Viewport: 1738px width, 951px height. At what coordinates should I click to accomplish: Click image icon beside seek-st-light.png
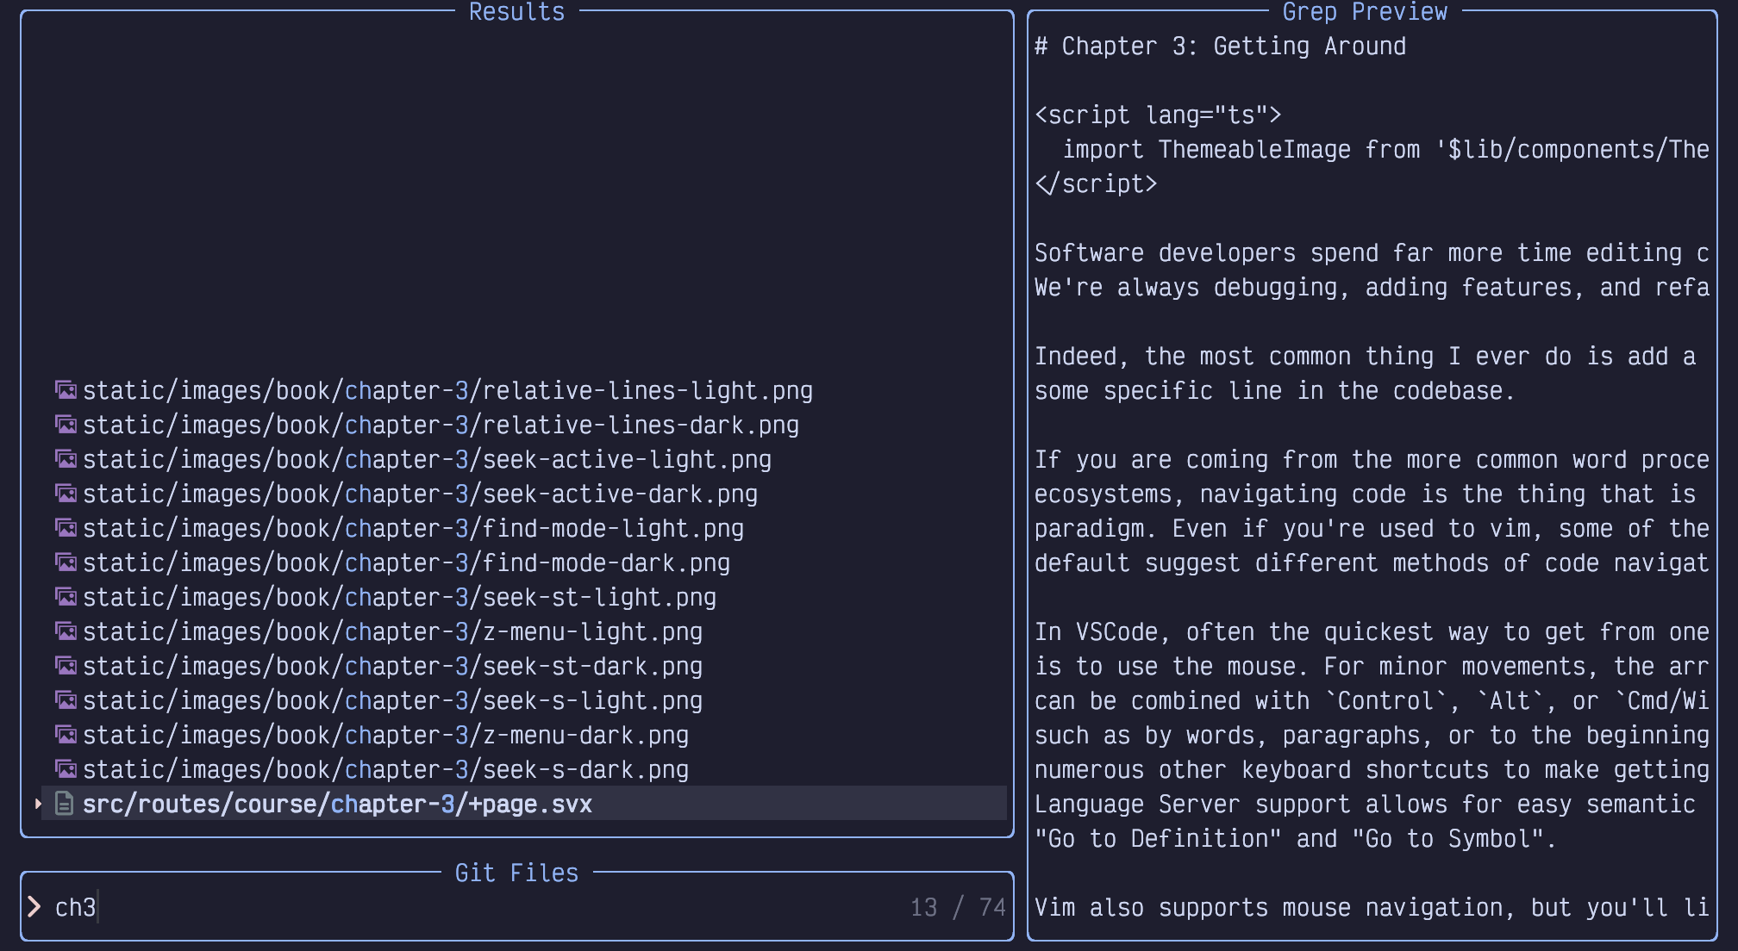tap(66, 597)
